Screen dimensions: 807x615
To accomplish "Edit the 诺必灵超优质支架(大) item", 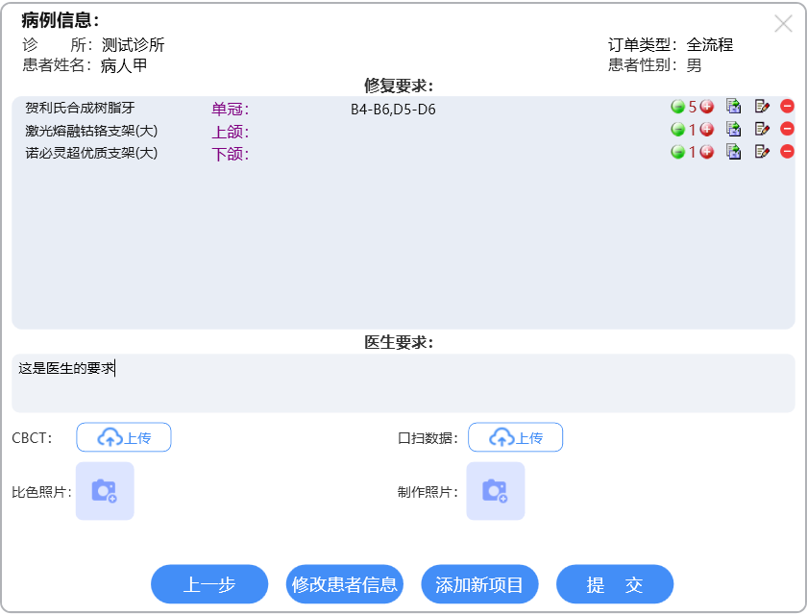I will coord(763,152).
